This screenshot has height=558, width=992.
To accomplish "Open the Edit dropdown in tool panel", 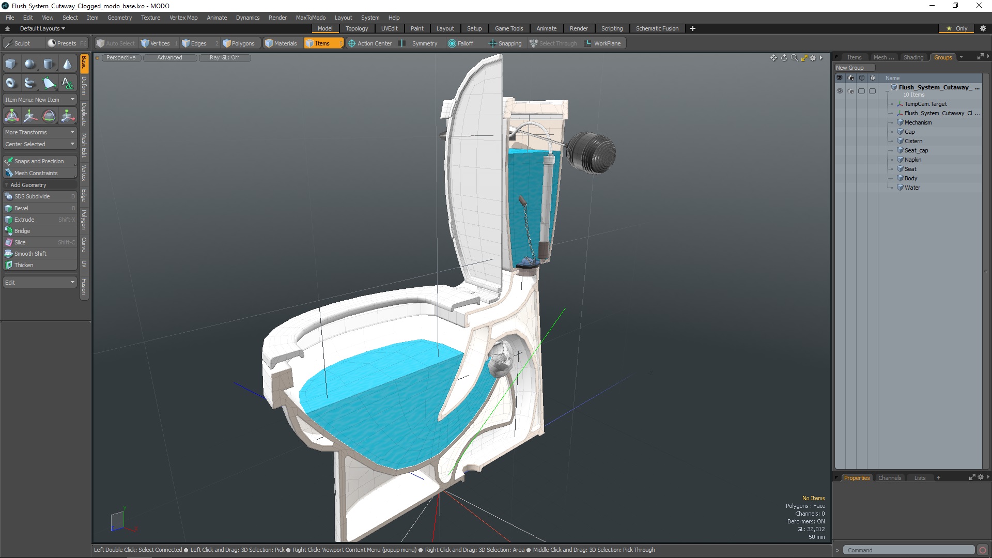I will pyautogui.click(x=40, y=283).
